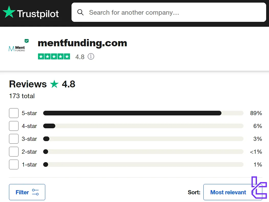Screen dimensions: 269x202
Task: Click the search magnifying glass icon
Action: tap(80, 12)
